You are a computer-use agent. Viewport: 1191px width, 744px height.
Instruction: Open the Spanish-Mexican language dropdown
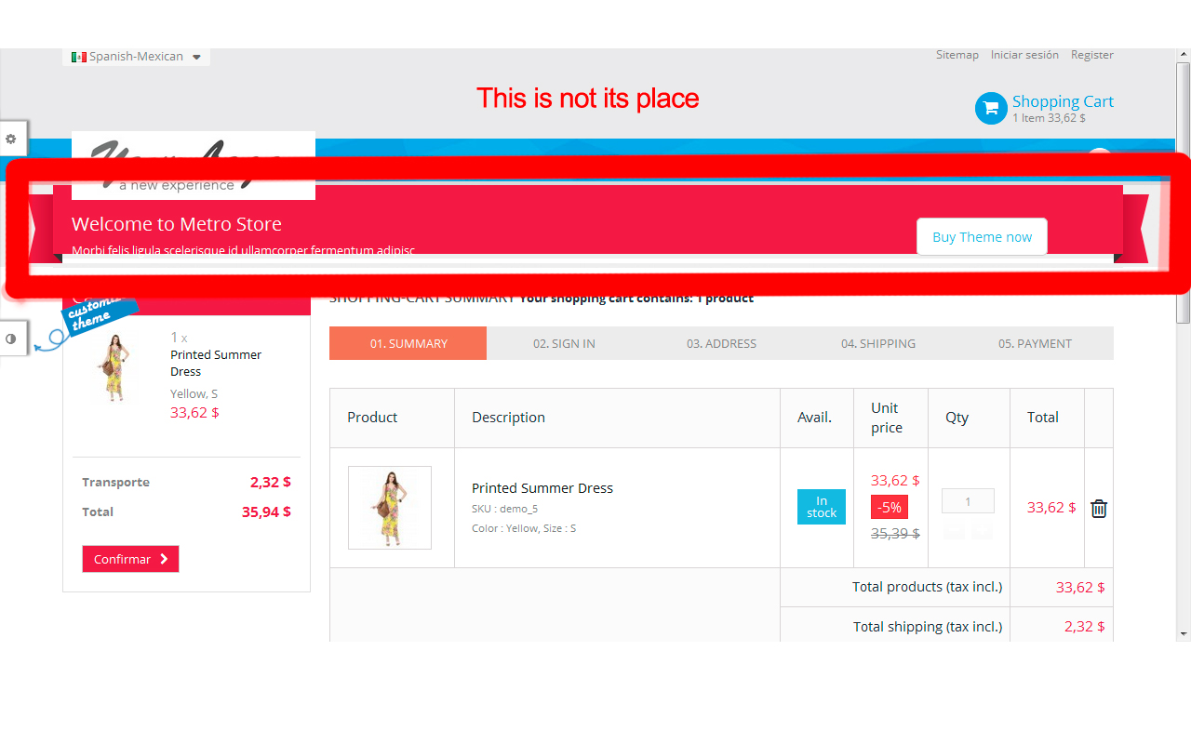click(137, 57)
